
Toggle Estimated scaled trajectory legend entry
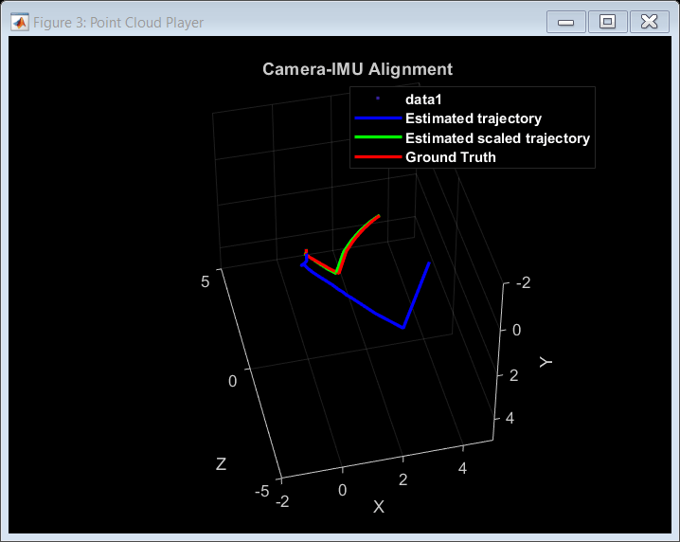click(497, 138)
